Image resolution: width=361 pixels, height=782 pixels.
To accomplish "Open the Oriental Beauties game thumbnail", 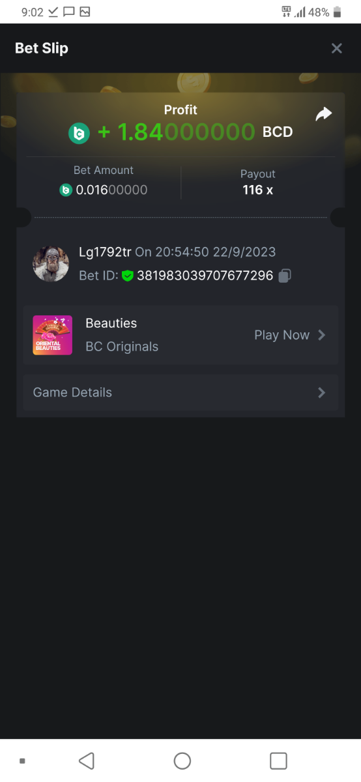I will [x=52, y=335].
